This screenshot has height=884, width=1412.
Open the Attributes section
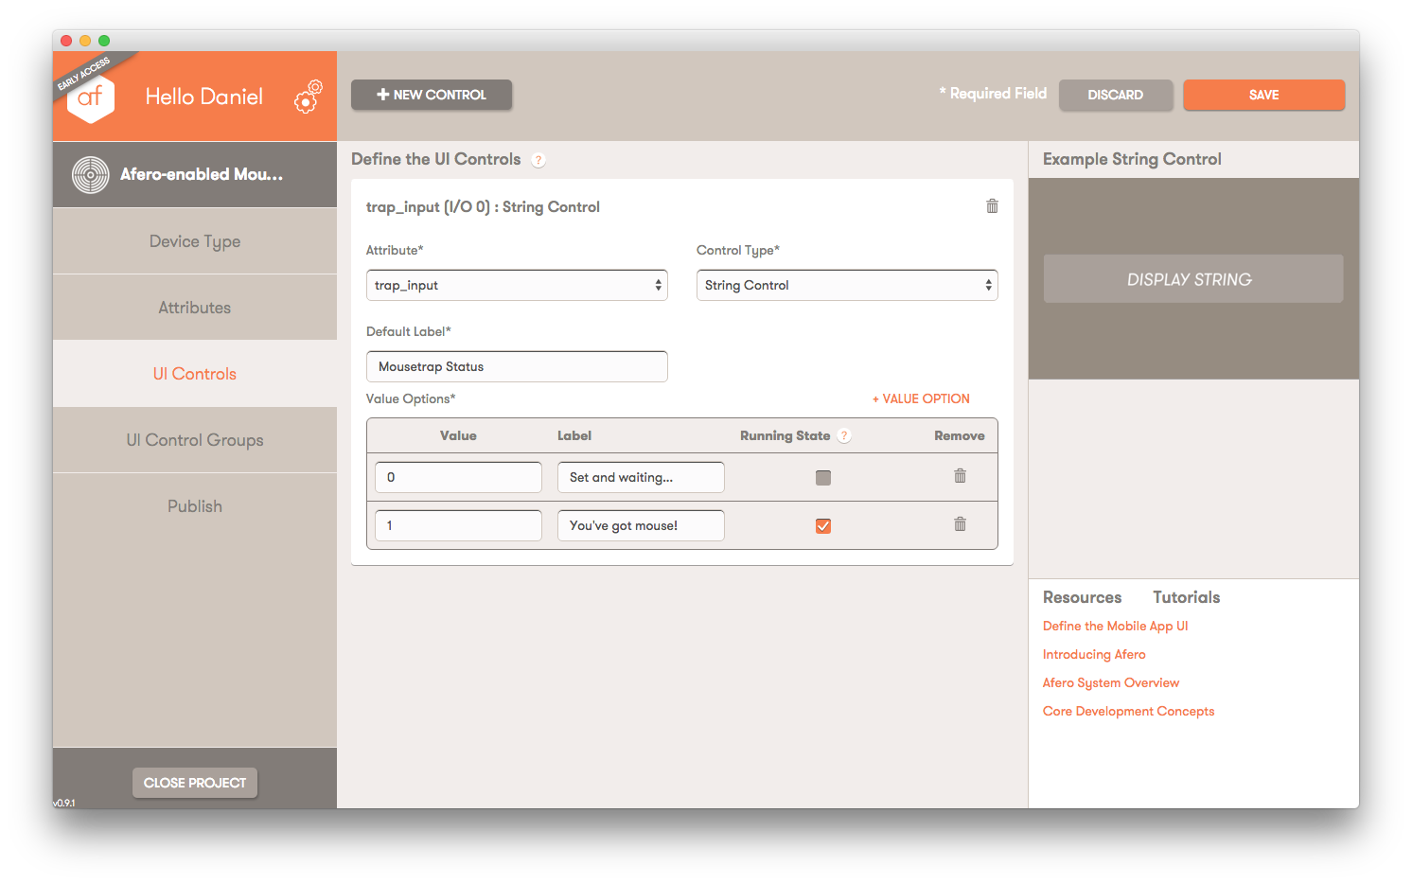point(195,308)
